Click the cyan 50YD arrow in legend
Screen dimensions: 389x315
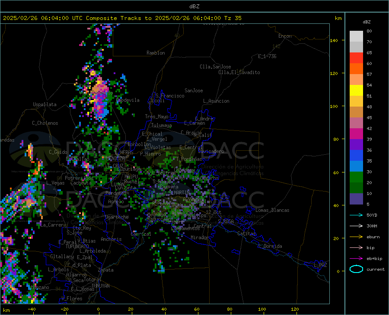tap(356, 215)
